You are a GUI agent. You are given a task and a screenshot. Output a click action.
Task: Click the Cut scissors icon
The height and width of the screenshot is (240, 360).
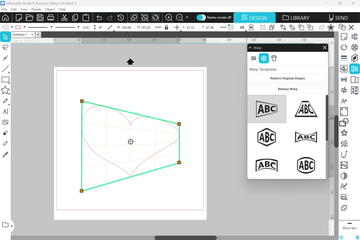coord(64,18)
